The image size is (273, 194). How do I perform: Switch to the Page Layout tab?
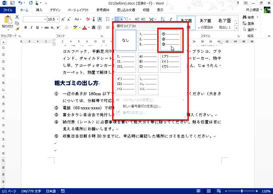[x=78, y=10]
